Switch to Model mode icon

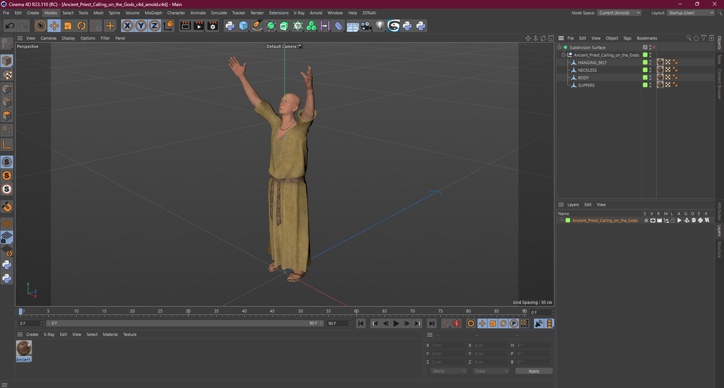(7, 61)
